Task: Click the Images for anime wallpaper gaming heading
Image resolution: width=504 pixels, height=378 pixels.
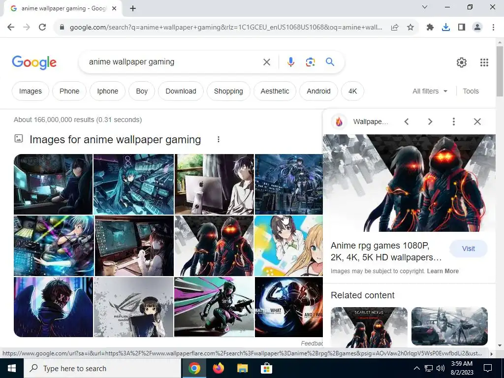Action: [x=115, y=139]
